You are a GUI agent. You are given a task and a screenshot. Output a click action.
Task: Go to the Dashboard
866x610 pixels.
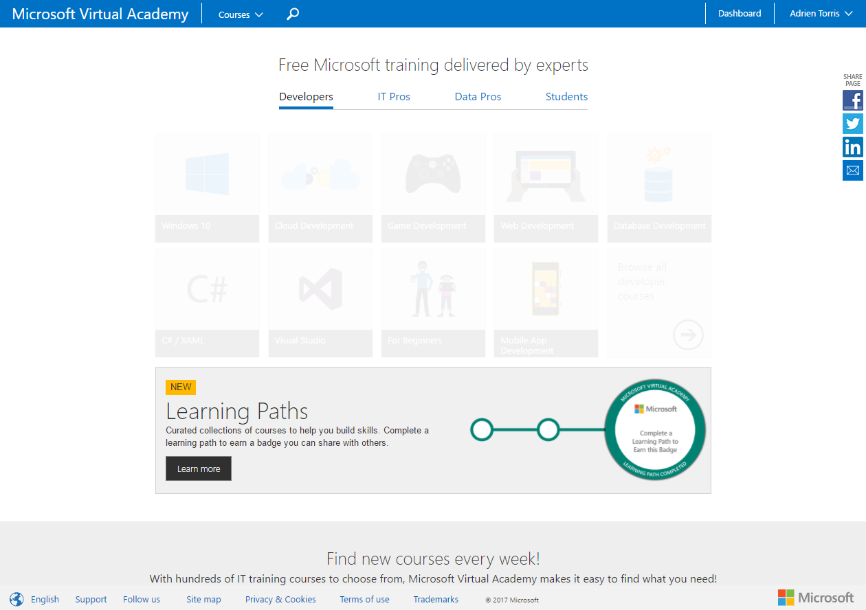740,14
